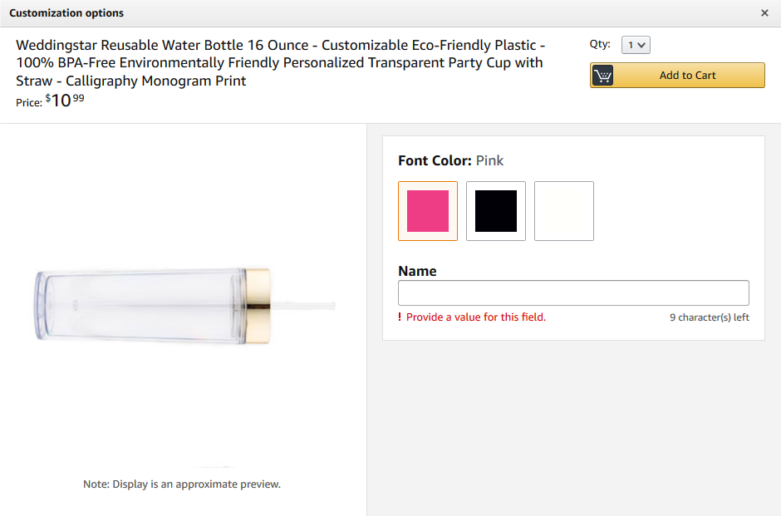781x516 pixels.
Task: Select the pink font color swatch
Action: [428, 211]
